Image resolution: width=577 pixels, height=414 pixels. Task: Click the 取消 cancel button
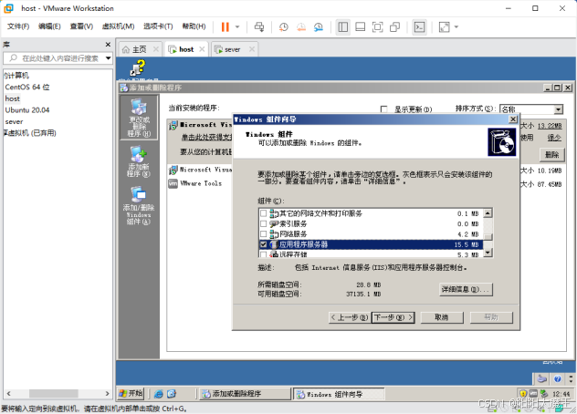click(x=442, y=317)
